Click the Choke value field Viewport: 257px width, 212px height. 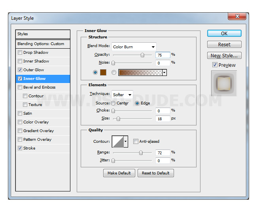[x=163, y=111]
